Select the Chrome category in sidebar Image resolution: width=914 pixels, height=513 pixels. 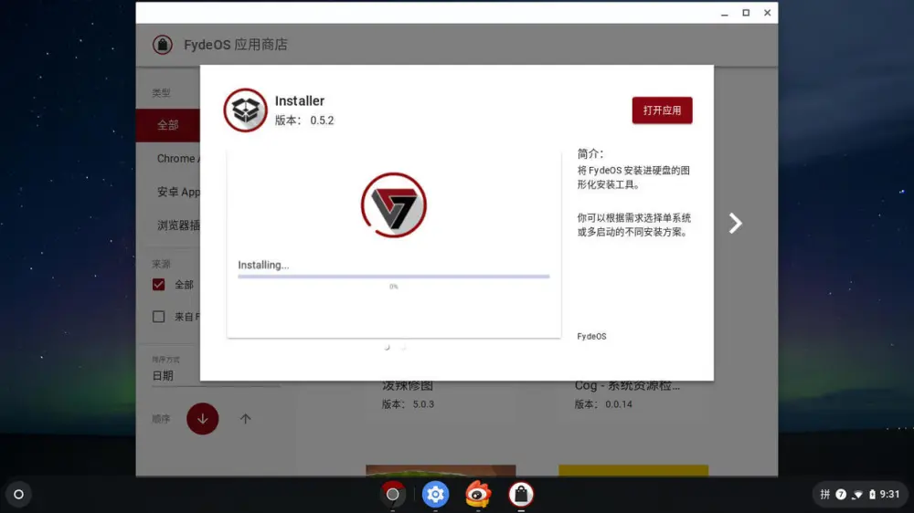click(175, 159)
